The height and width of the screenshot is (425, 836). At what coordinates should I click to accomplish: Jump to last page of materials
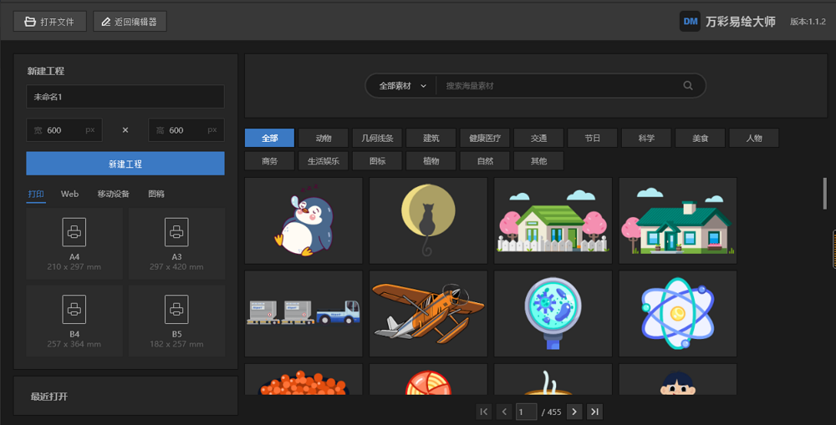(594, 412)
